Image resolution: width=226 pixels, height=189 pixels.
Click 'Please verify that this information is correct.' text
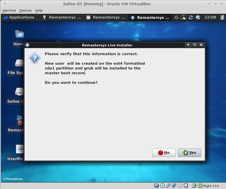point(91,54)
